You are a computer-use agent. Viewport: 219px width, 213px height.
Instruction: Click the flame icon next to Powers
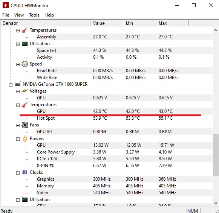click(x=25, y=138)
